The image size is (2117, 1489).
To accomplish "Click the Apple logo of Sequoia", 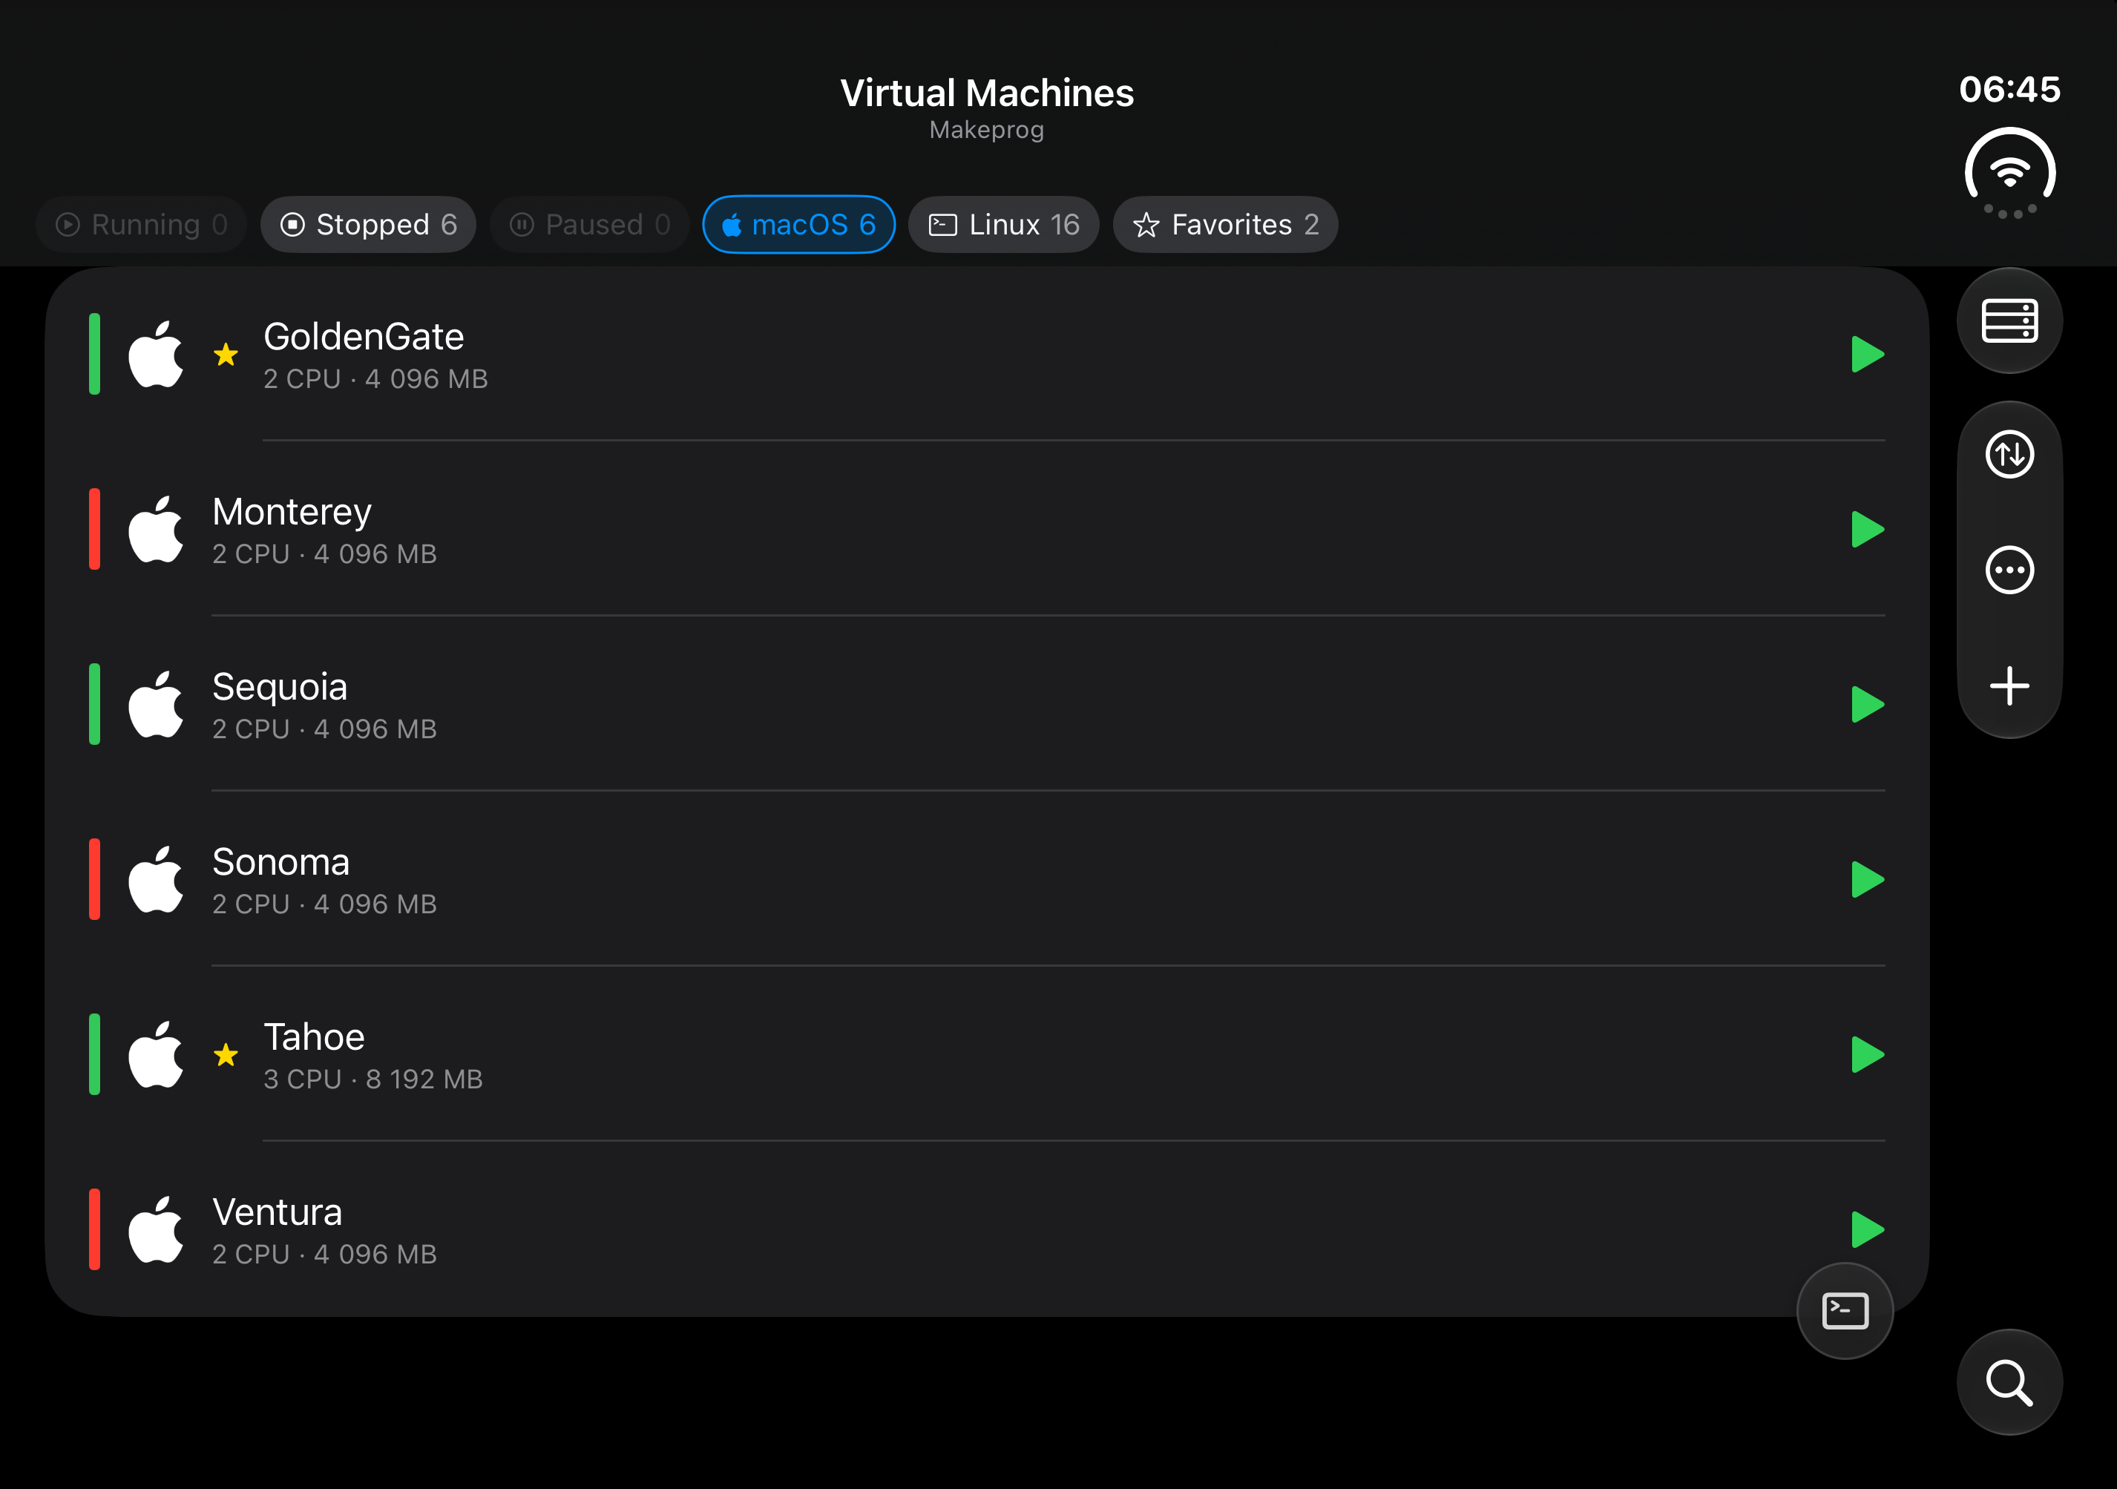I will [x=156, y=704].
